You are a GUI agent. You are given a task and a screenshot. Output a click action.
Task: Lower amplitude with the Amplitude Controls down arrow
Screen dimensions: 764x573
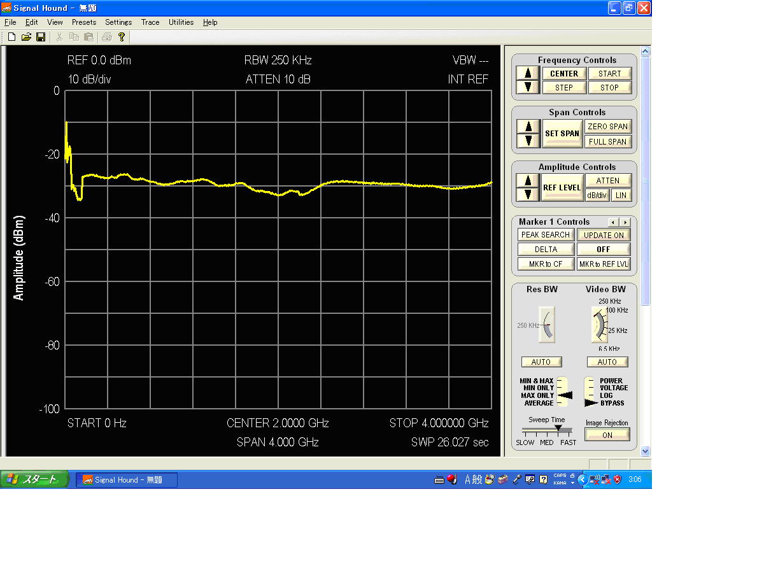tap(528, 194)
